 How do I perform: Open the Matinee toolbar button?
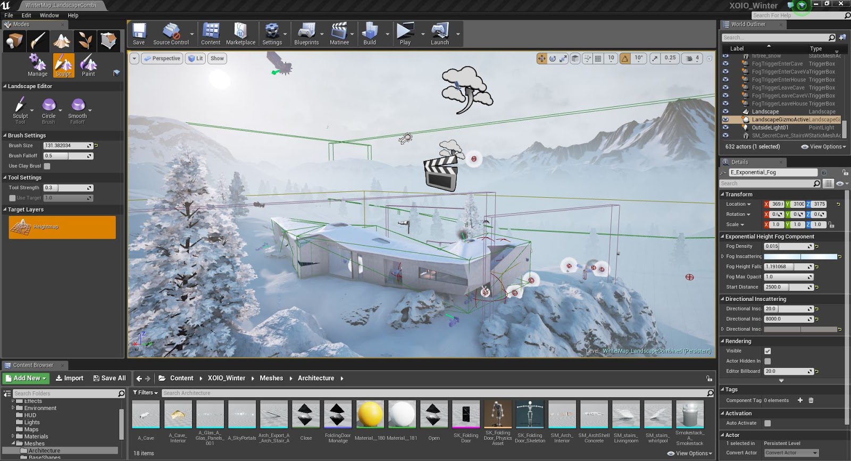[339, 34]
